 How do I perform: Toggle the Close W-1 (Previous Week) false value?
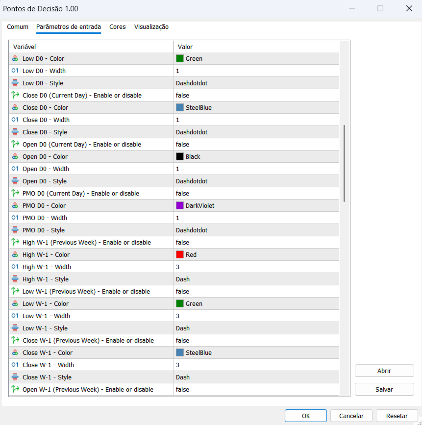pyautogui.click(x=182, y=341)
